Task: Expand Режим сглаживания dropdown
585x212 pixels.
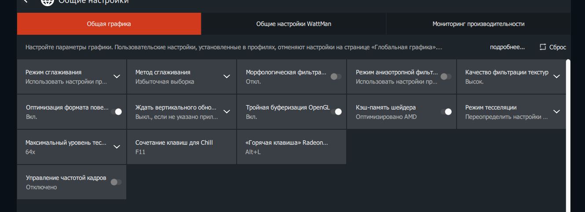Action: tap(117, 77)
